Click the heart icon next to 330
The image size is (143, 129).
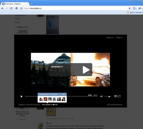(x=54, y=104)
